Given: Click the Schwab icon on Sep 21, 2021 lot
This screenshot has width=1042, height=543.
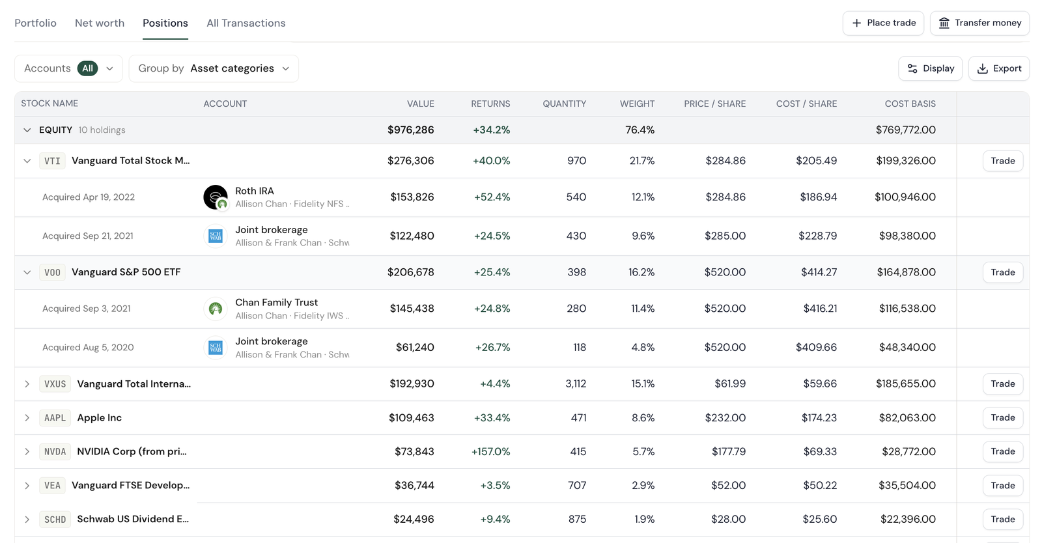Looking at the screenshot, I should tap(216, 236).
